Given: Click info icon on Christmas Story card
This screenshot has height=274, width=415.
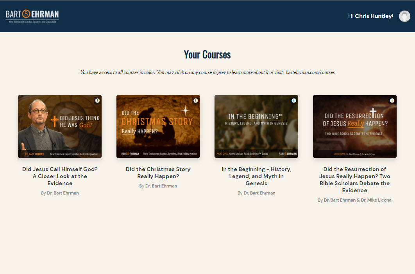Looking at the screenshot, I should click(196, 101).
